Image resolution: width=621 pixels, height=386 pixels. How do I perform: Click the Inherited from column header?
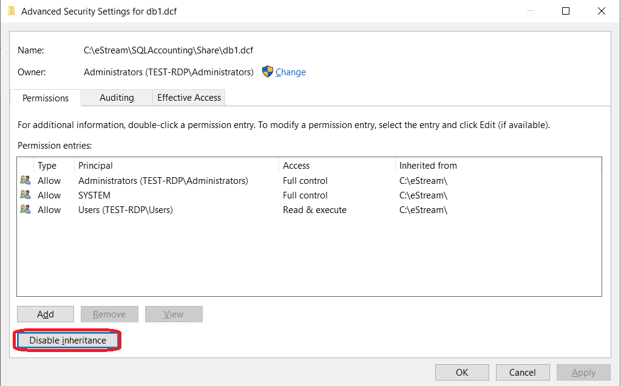428,166
